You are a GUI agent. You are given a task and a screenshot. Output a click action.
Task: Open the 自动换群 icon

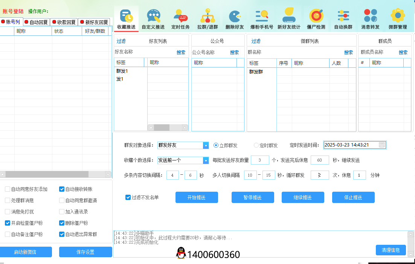click(343, 19)
